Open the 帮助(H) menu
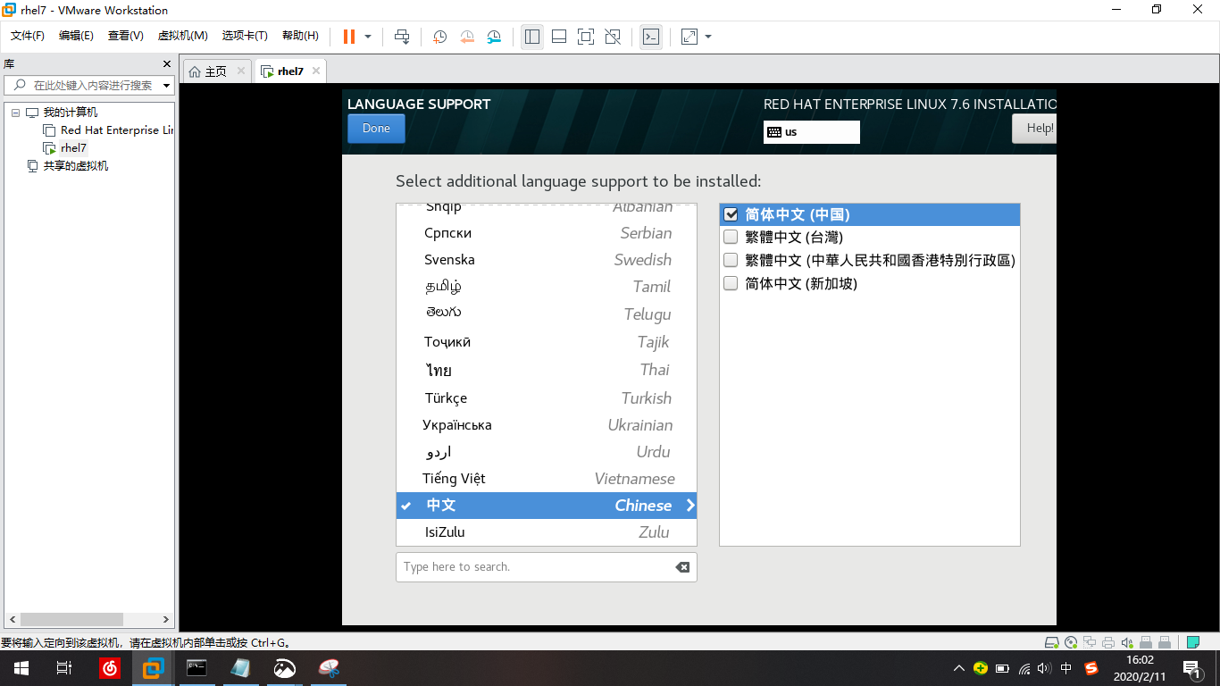The image size is (1220, 686). (x=300, y=36)
